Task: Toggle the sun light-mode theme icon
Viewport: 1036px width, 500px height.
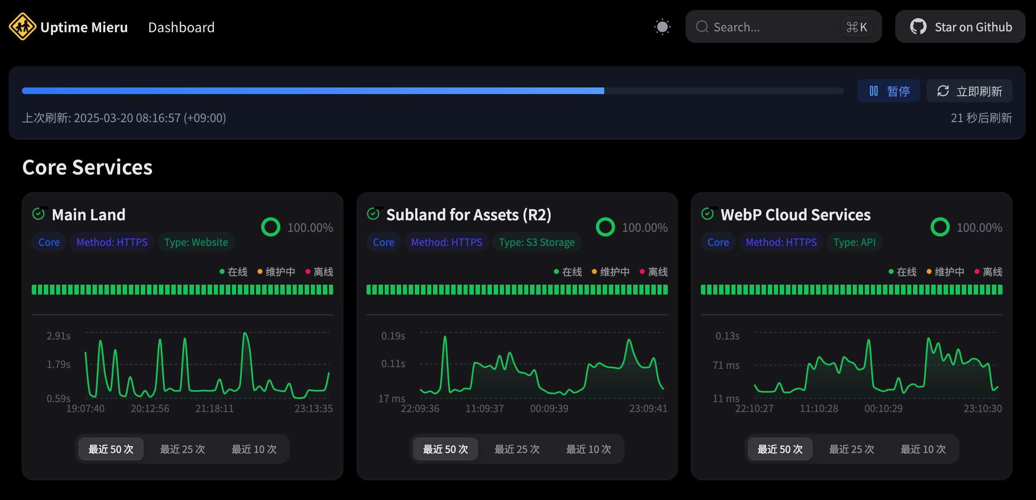Action: tap(662, 27)
